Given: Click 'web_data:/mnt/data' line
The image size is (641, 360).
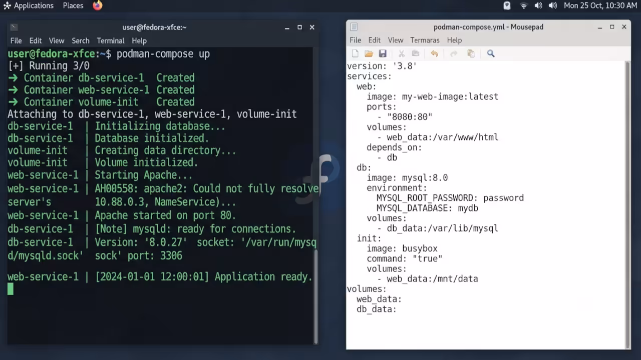Looking at the screenshot, I should pos(428,279).
